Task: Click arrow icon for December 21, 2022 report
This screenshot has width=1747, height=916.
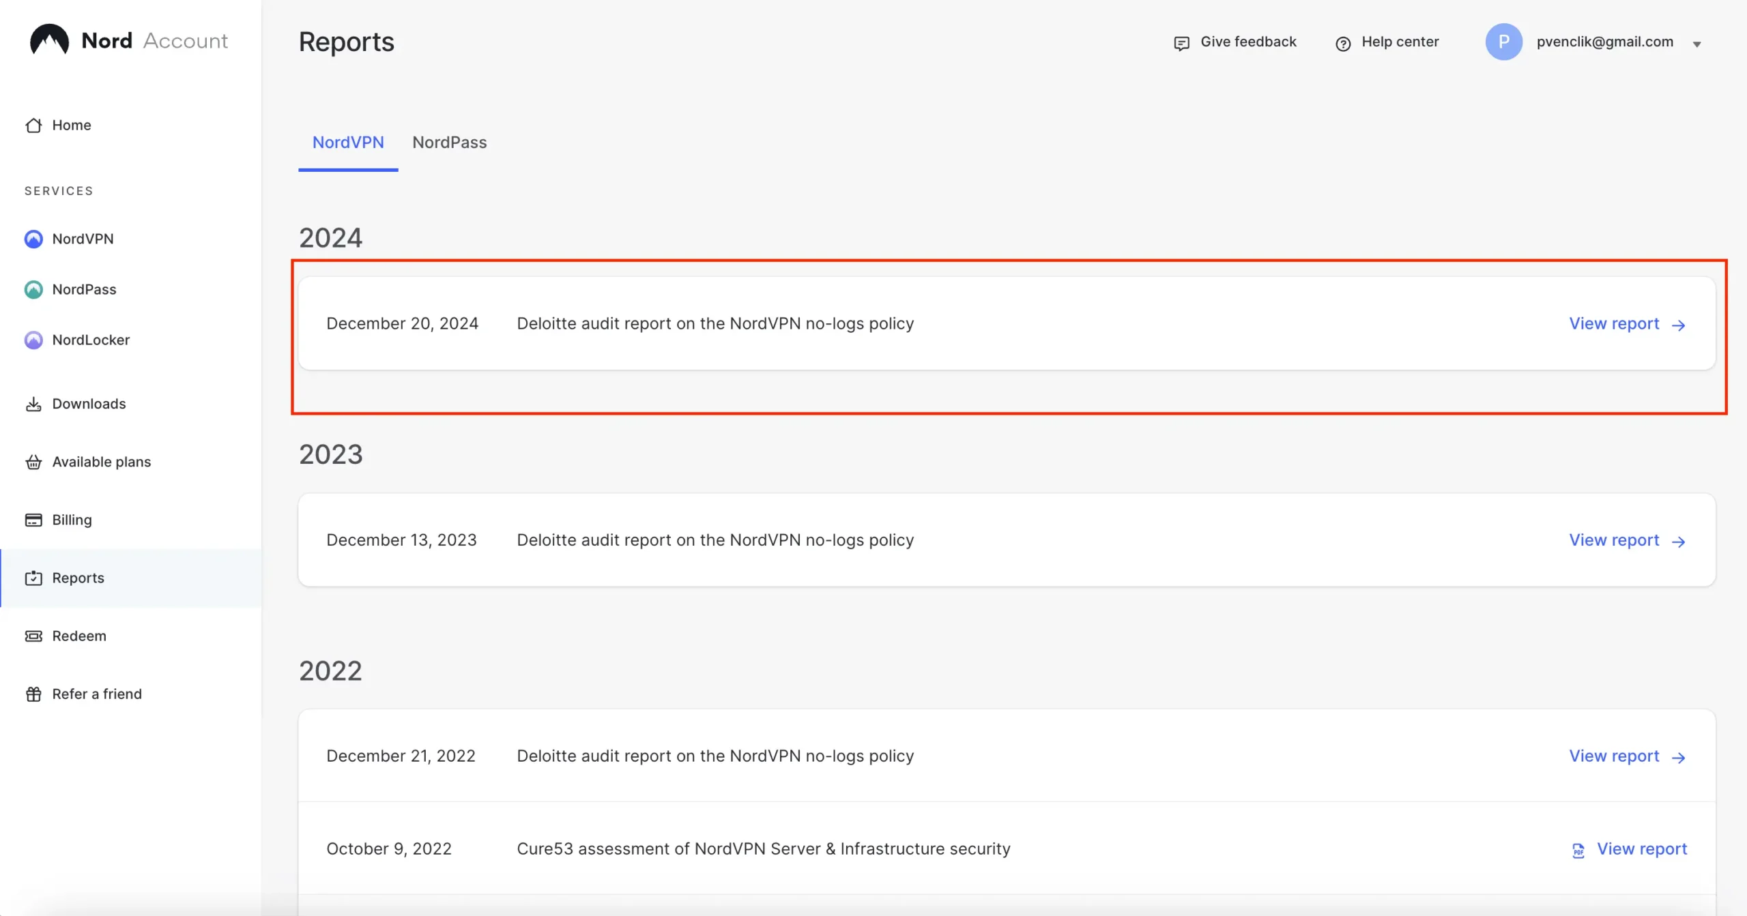Action: [1678, 758]
